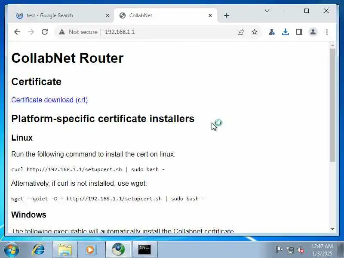Click the CollabNet Router heading
Image resolution: width=344 pixels, height=258 pixels.
[68, 58]
